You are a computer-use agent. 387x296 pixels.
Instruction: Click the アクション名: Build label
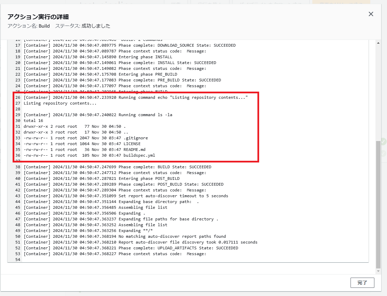[x=29, y=26]
